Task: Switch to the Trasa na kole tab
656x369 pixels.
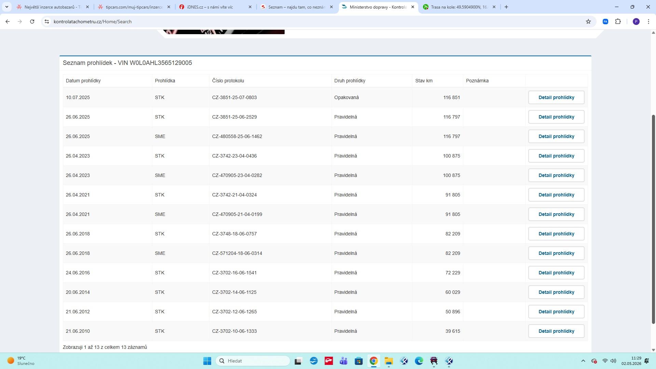Action: [459, 7]
